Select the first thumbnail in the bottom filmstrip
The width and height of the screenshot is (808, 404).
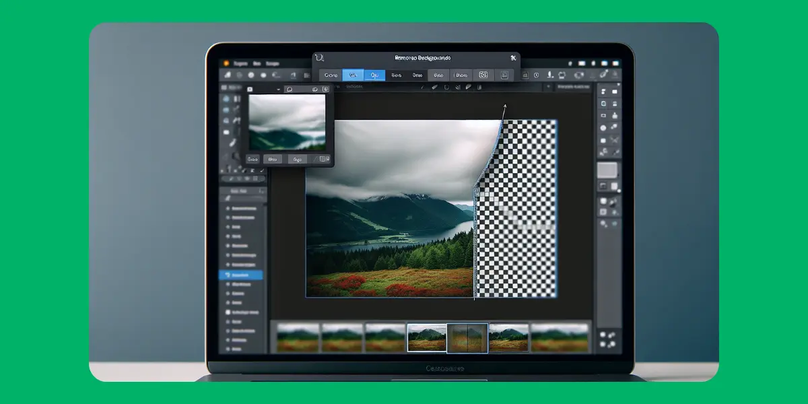point(298,337)
